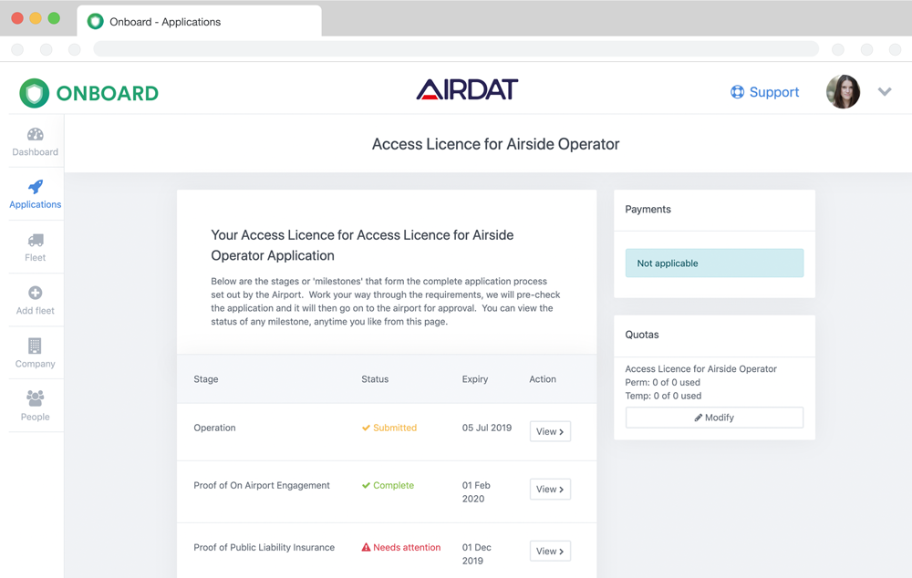The height and width of the screenshot is (578, 912).
Task: Click the Modify quotas button
Action: [714, 418]
